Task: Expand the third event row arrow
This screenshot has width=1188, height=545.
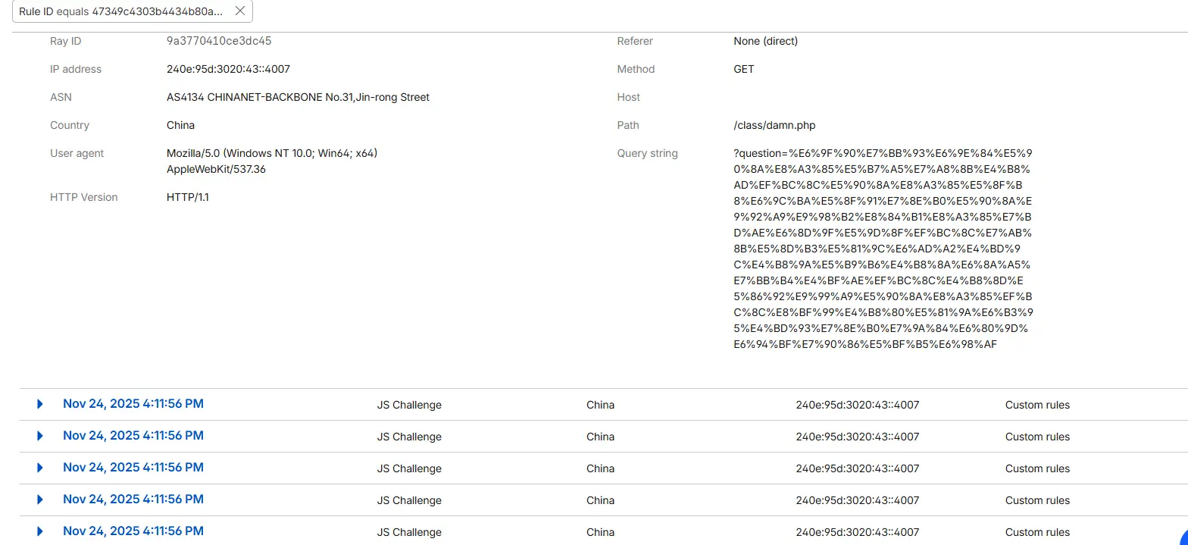Action: pos(40,468)
